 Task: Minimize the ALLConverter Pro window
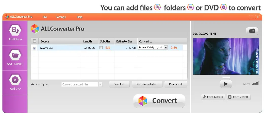pyautogui.click(x=251, y=17)
